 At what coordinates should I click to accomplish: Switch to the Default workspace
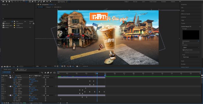(126, 2)
